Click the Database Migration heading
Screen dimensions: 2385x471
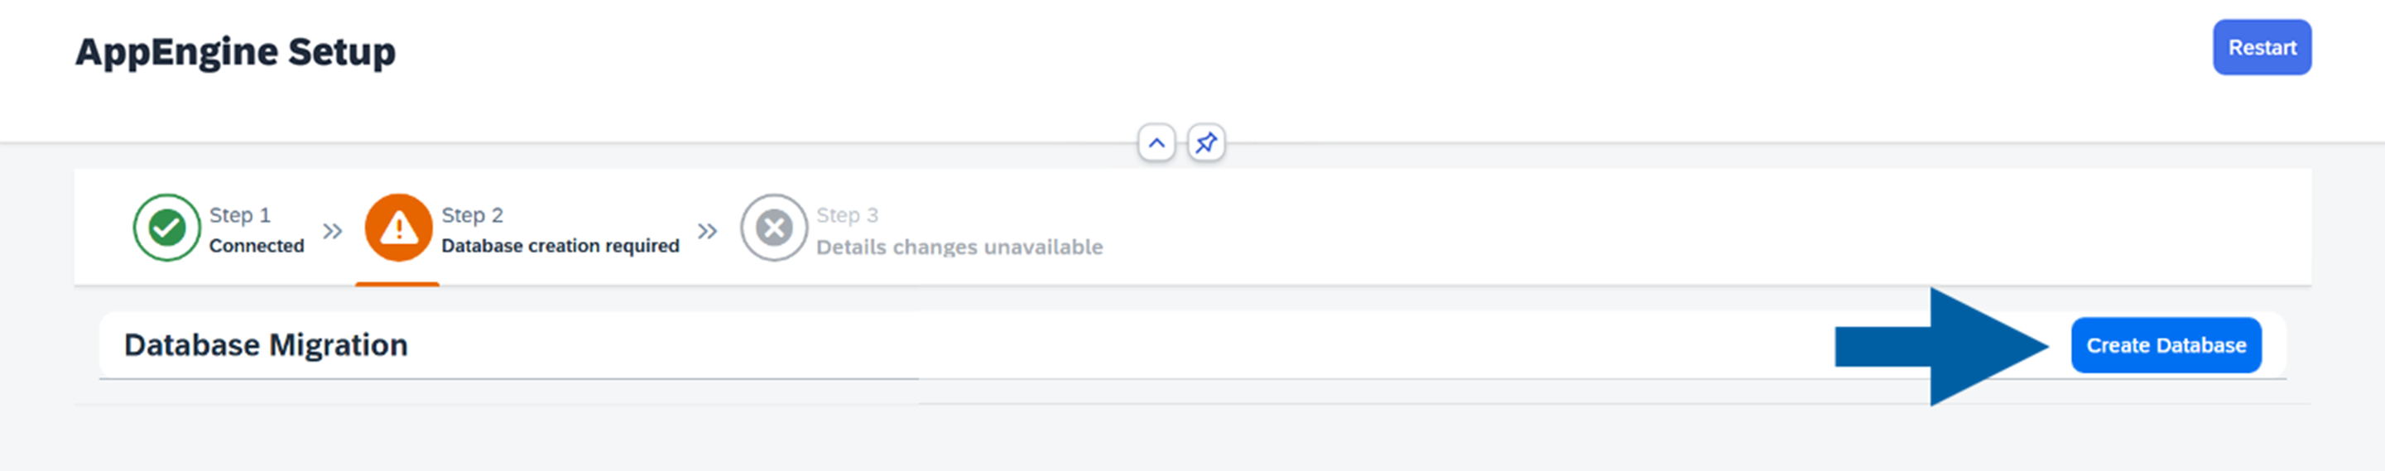[266, 345]
